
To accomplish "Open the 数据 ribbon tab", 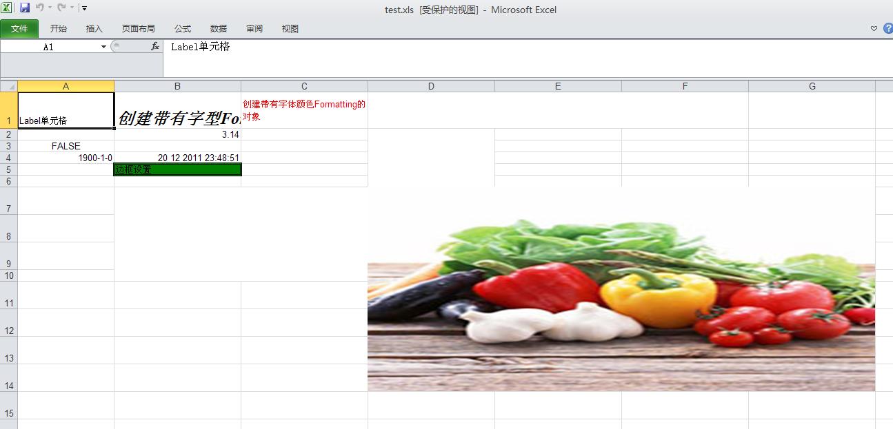I will pos(219,28).
